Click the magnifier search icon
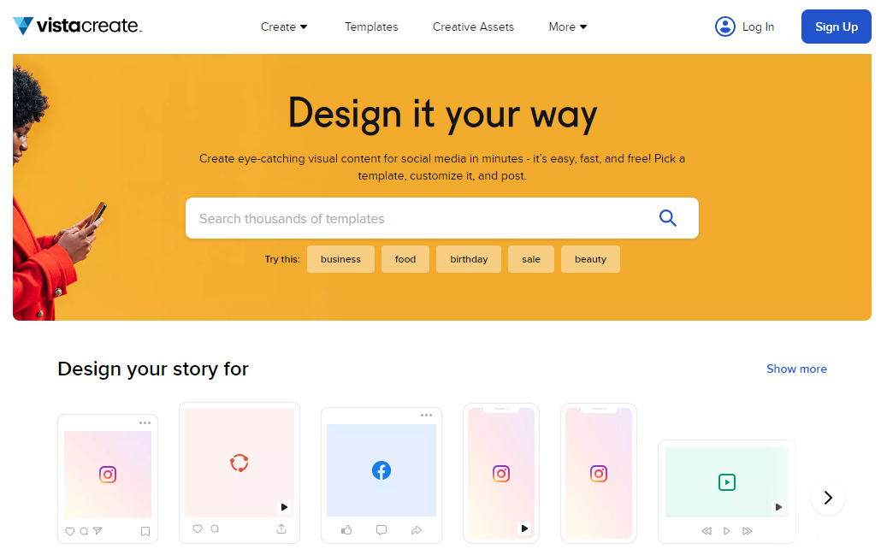 point(668,218)
